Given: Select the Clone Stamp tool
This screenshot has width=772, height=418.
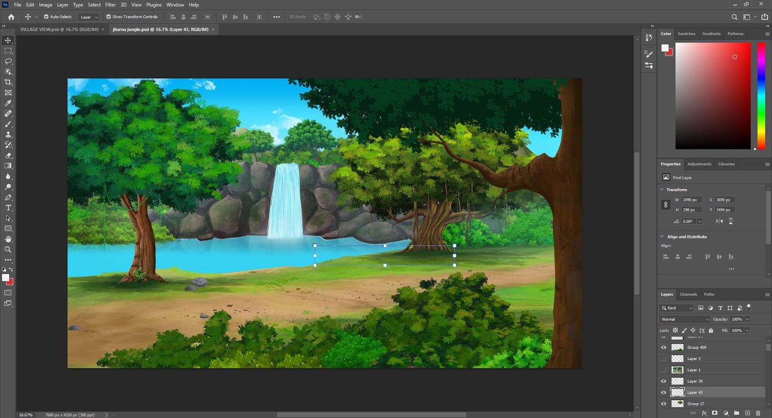Looking at the screenshot, I should pyautogui.click(x=8, y=135).
